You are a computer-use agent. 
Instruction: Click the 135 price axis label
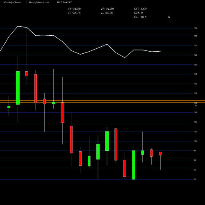[195, 74]
